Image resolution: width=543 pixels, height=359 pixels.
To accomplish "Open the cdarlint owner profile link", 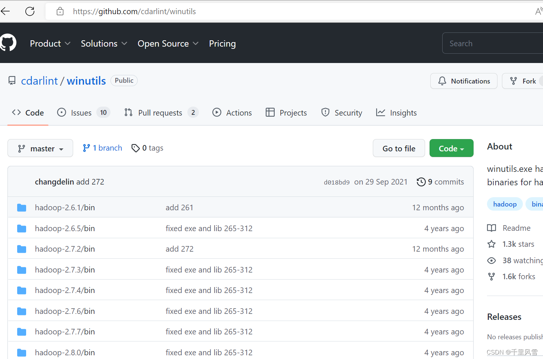I will pos(40,81).
